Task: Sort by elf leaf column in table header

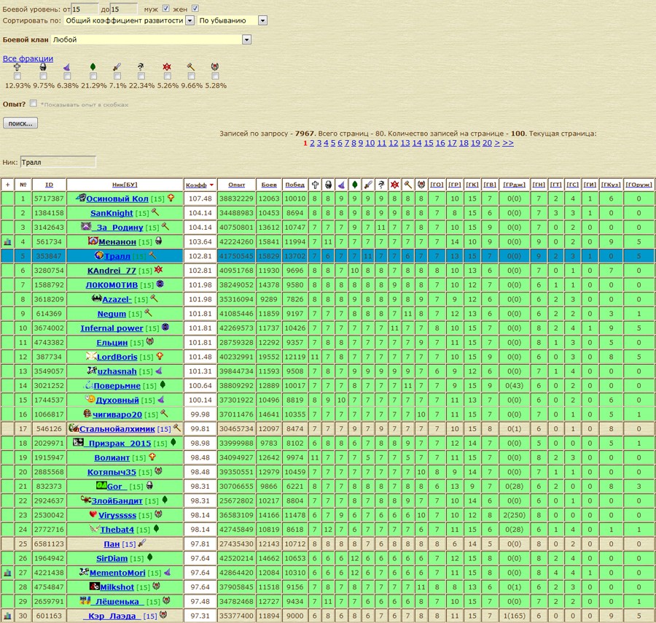Action: coord(355,185)
